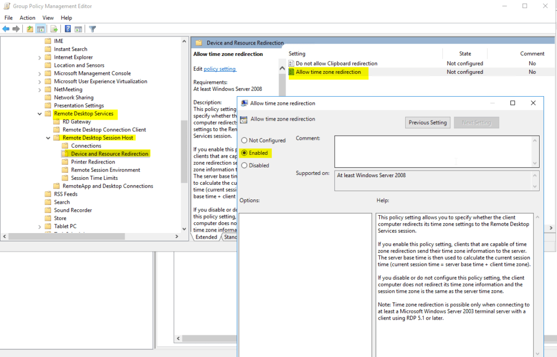Viewport: 557px width, 357px height.
Task: Expand the RD Gateway tree node
Action: pos(49,121)
